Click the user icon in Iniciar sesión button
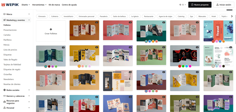 (217, 5)
